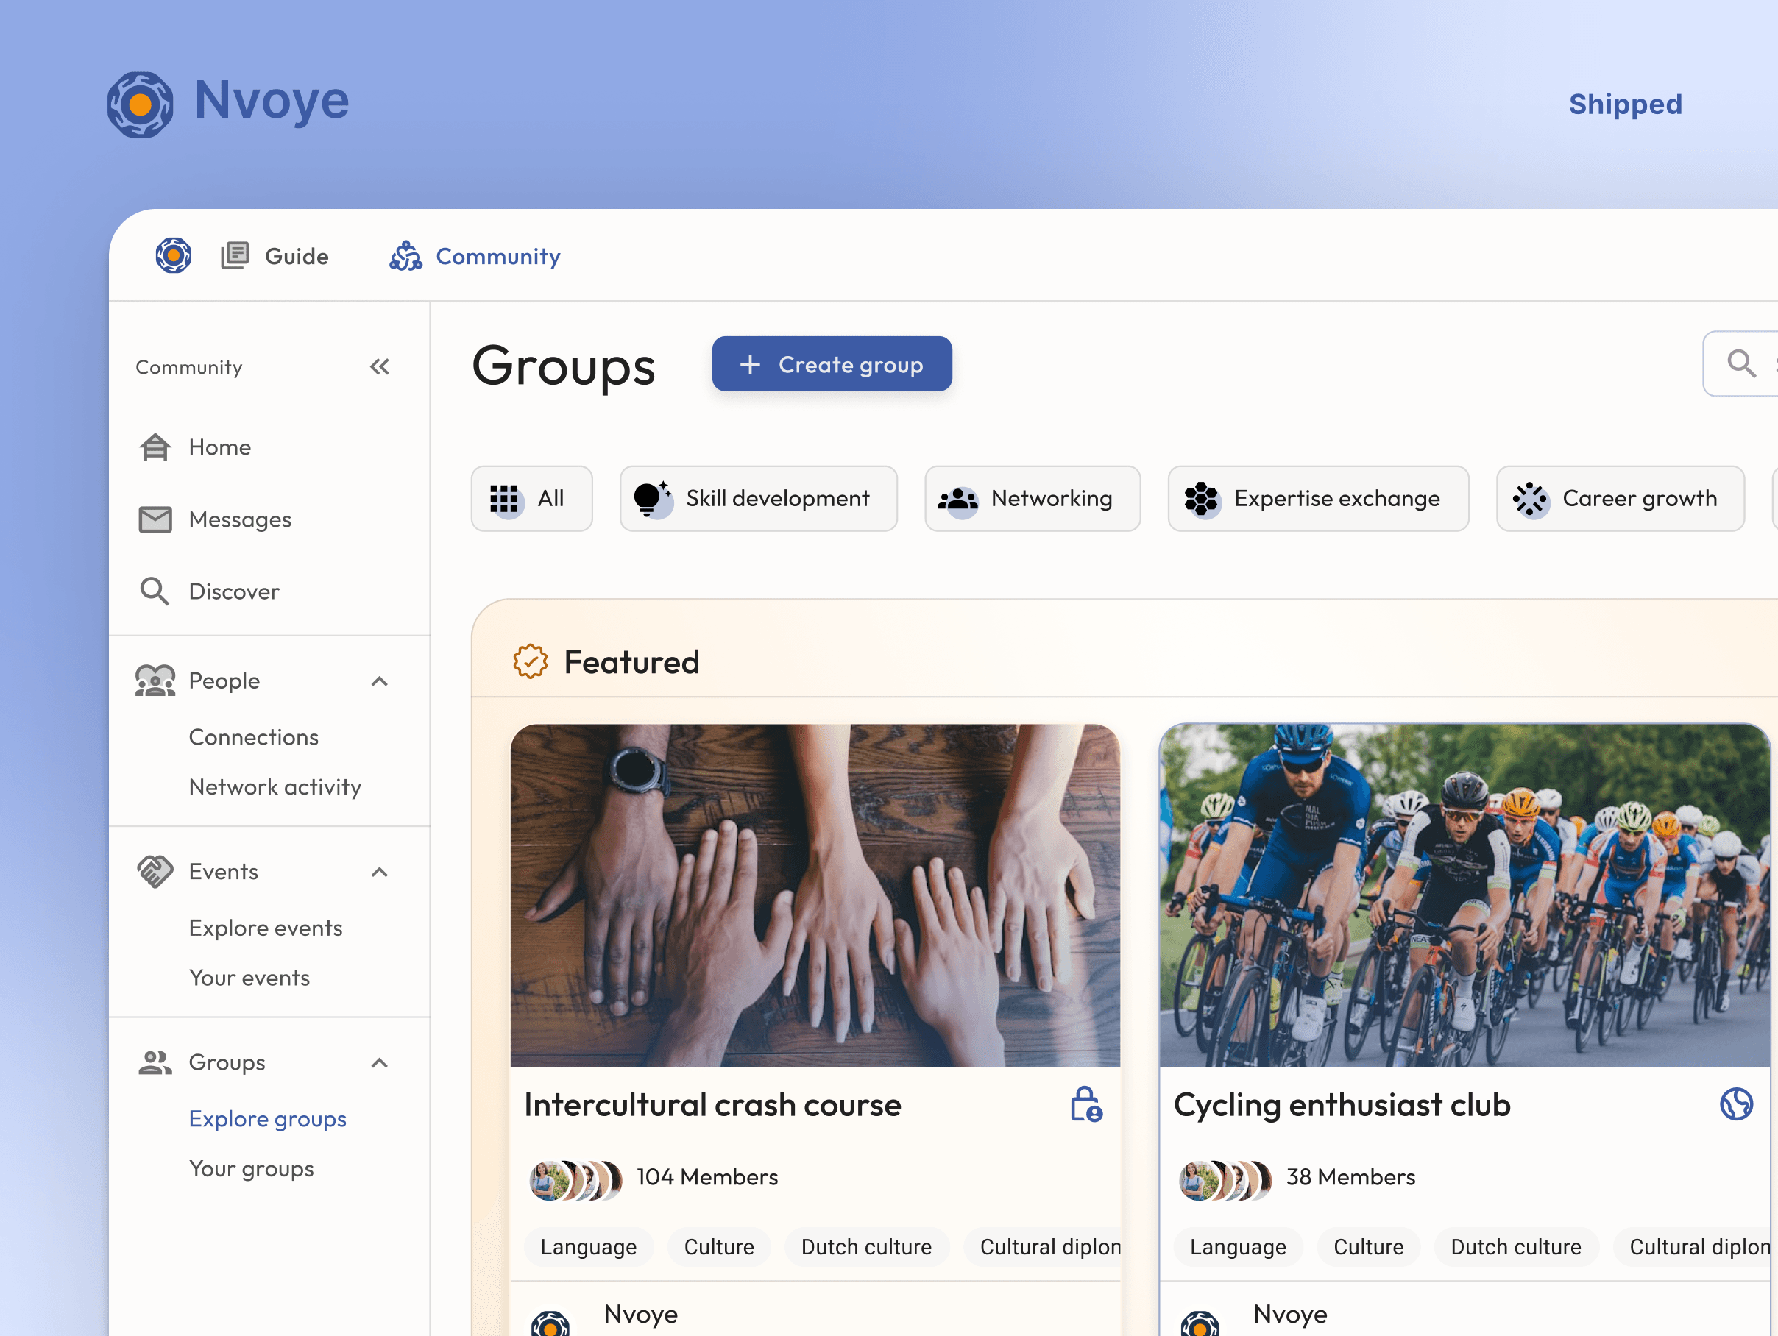Click the lock icon on Intercultural crash course
The image size is (1778, 1336).
[x=1086, y=1105]
